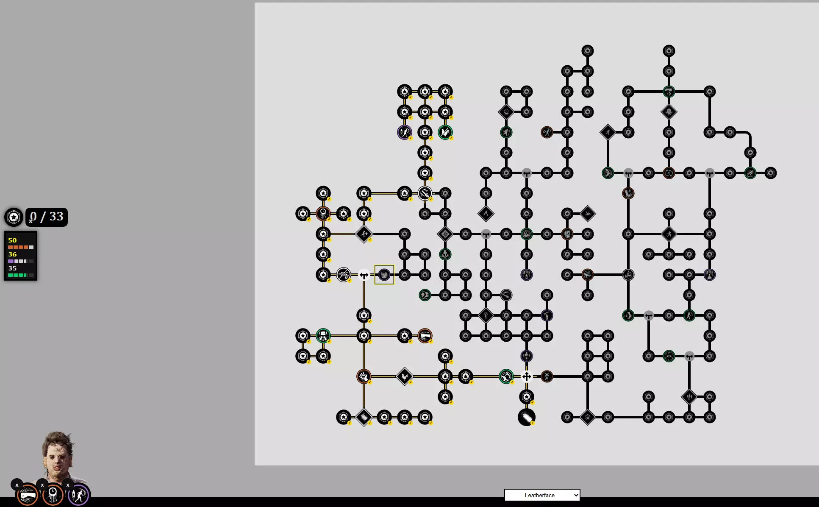The image size is (819, 507).
Task: Open the Leatherface character dropdown
Action: click(x=542, y=495)
